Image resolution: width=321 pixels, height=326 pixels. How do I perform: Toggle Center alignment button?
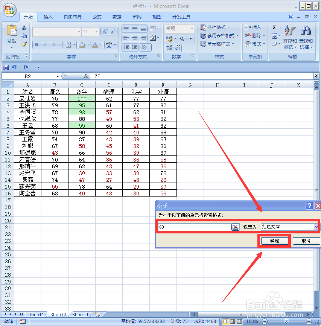coord(134,38)
